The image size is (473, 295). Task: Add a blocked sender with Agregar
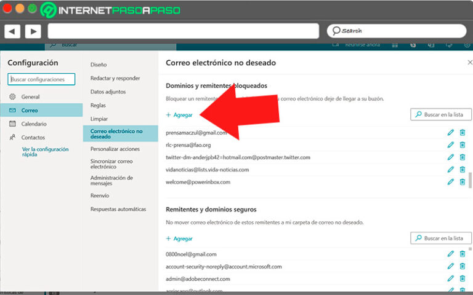coord(179,115)
